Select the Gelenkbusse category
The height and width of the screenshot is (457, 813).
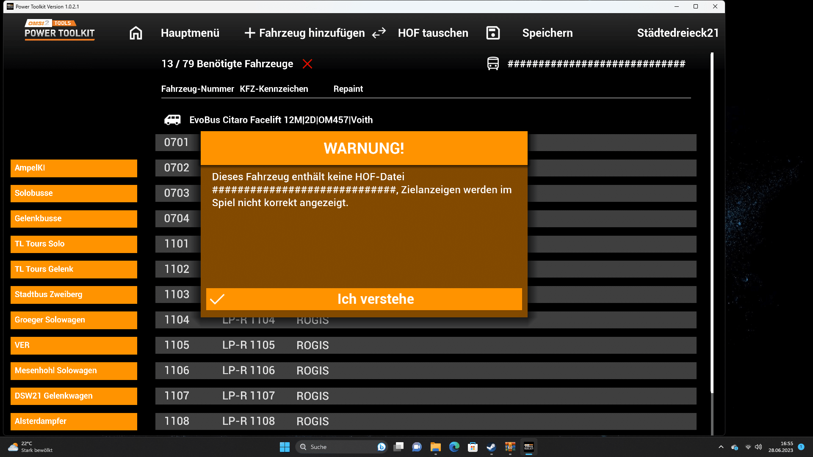tap(74, 219)
